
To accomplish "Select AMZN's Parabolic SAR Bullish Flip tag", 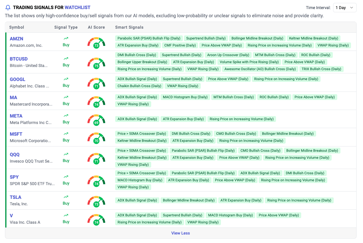I will (149, 38).
